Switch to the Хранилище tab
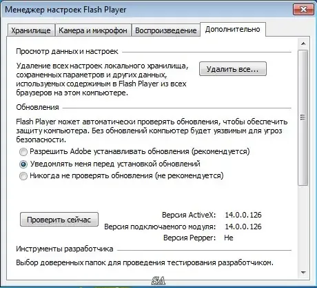Viewport: 317px width, 288px height. click(x=31, y=30)
